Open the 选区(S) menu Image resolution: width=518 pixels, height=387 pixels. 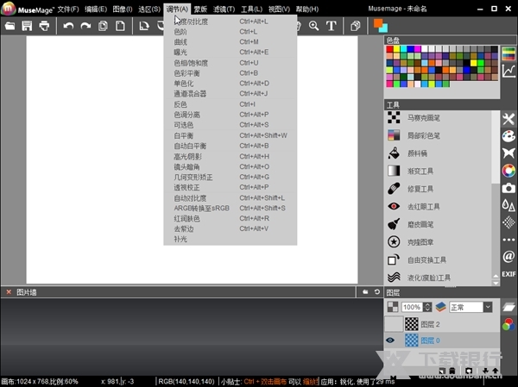(x=149, y=9)
